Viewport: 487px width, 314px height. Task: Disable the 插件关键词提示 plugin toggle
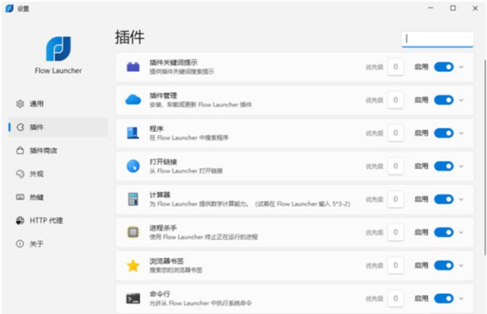443,67
